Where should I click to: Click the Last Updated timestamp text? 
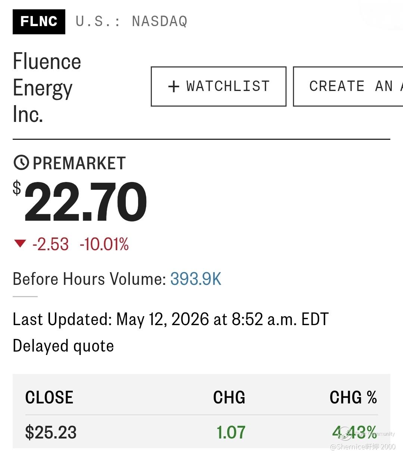171,320
